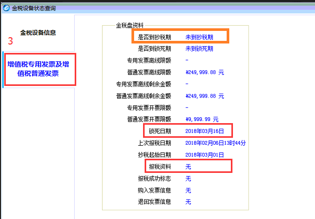The width and height of the screenshot is (315, 219).
Task: Click the 专用发票离线限额 label
Action: click(149, 60)
